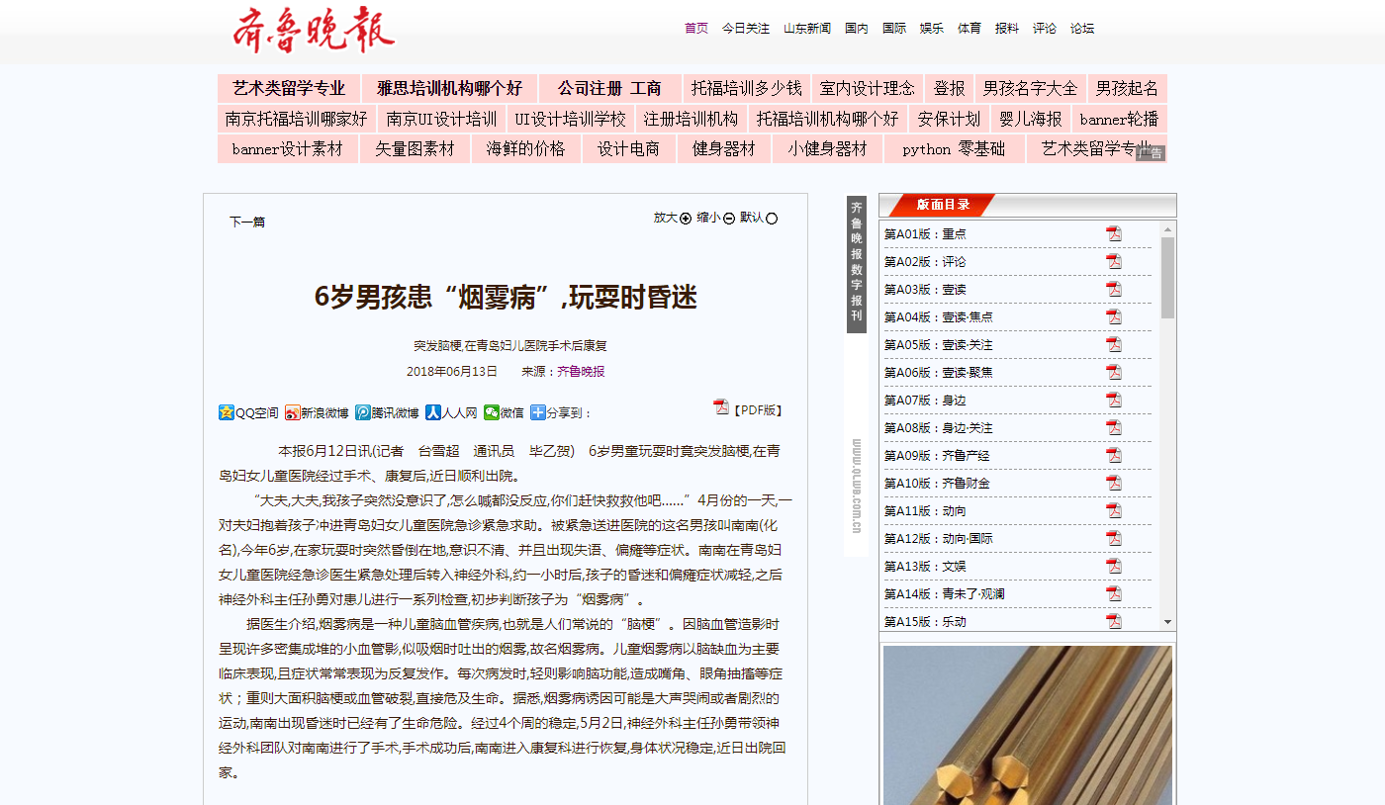Click the brass rods advertisement image
Viewport: 1385px width, 805px height.
click(x=1027, y=725)
